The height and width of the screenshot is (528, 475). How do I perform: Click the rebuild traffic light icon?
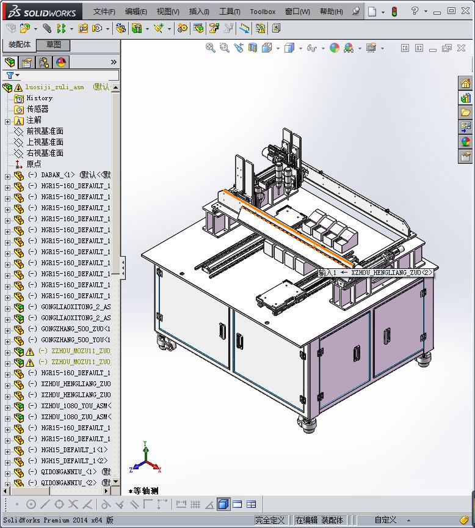click(x=394, y=12)
